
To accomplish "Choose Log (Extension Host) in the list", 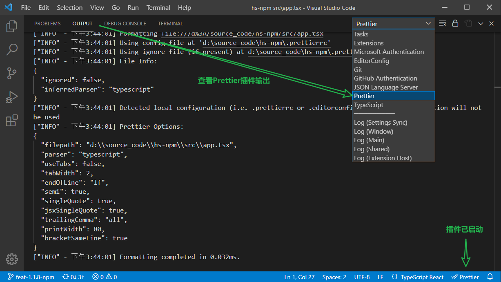I will point(383,158).
